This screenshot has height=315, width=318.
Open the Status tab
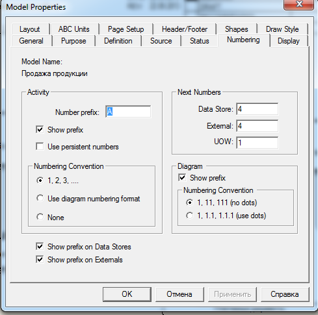coord(200,41)
